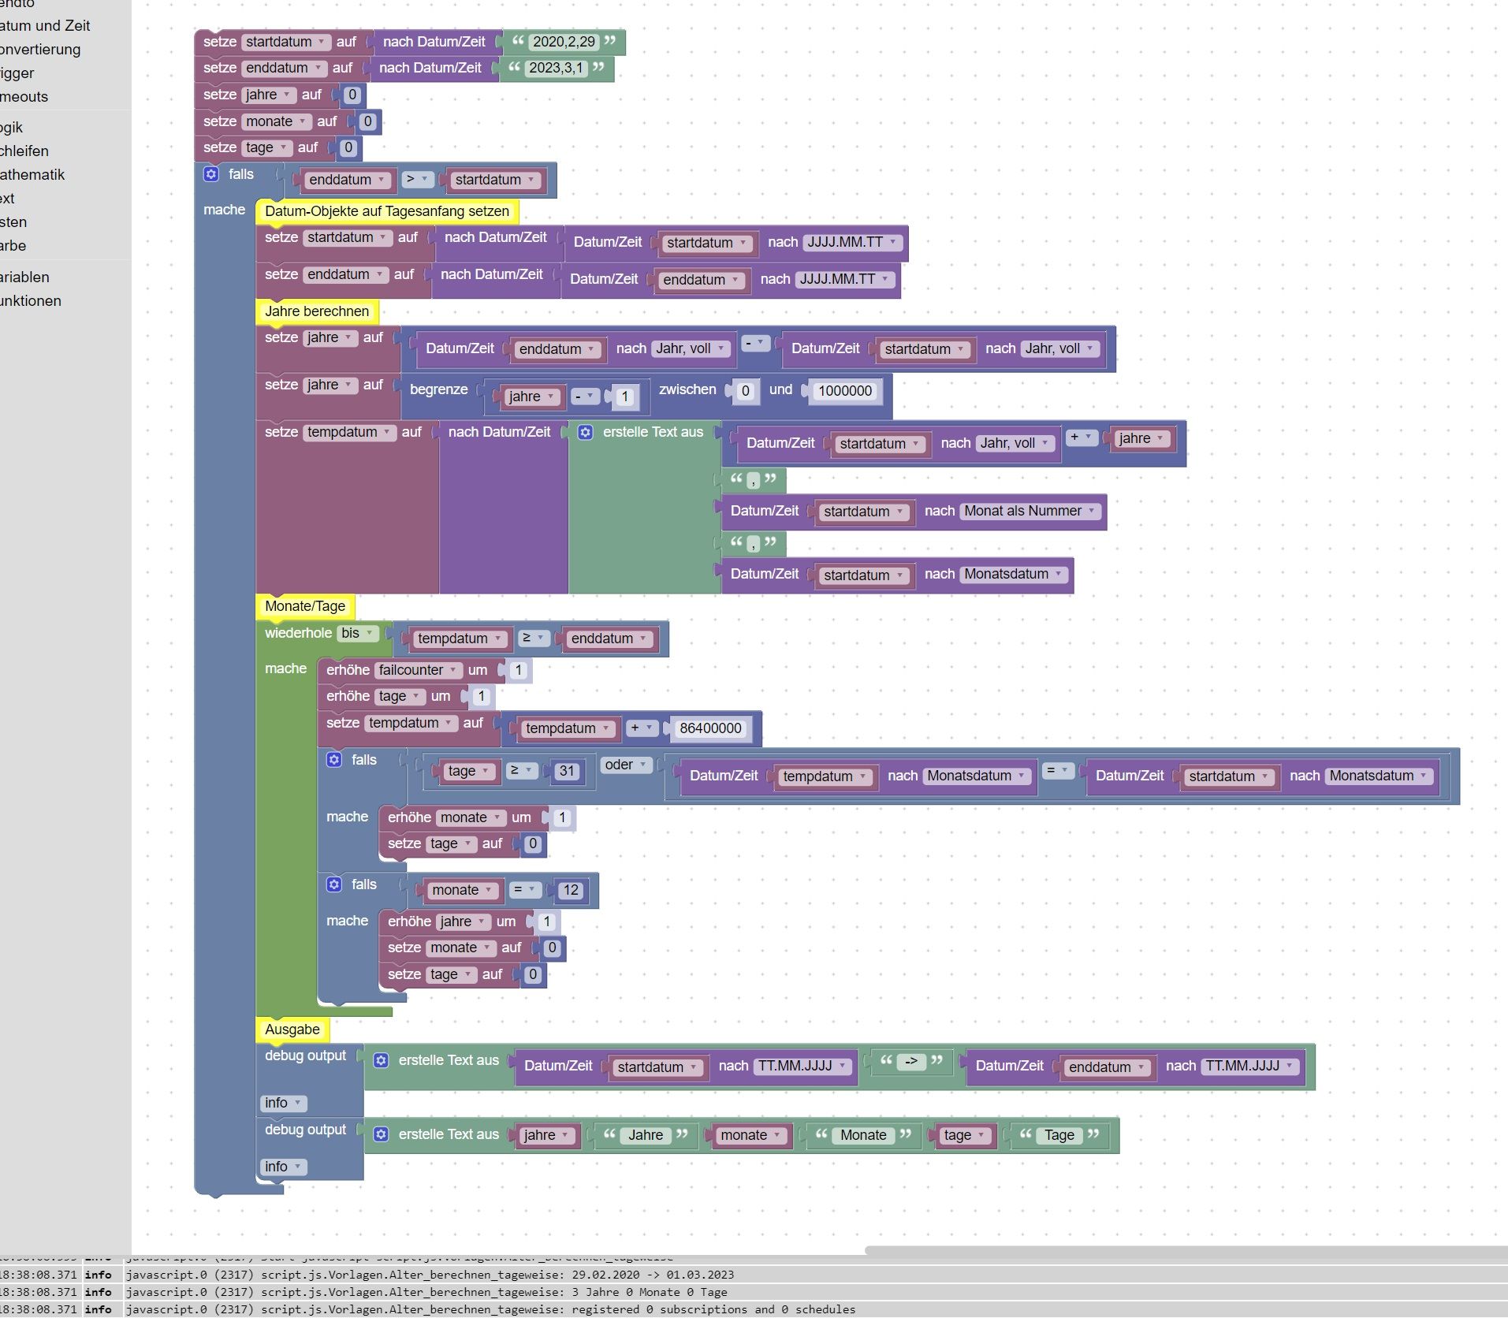This screenshot has height=1318, width=1508.
Task: Open the '≥' operator dropdown in the wiederhole condition
Action: coord(534,638)
